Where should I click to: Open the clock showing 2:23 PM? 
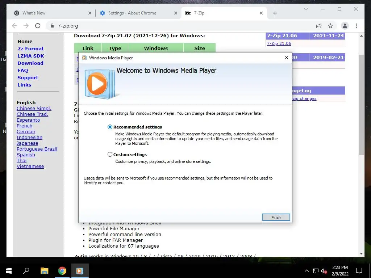tap(340, 271)
